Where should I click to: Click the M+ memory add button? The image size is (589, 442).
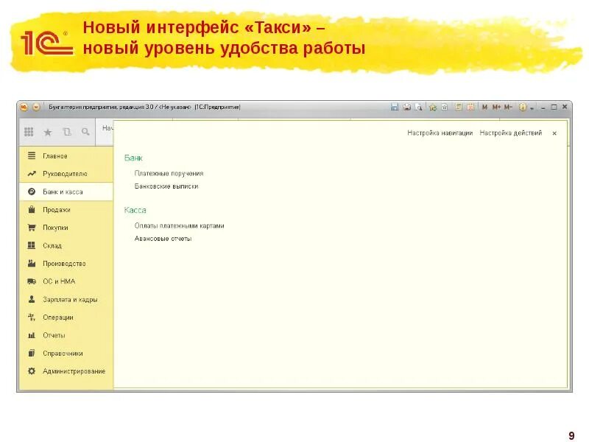(496, 107)
